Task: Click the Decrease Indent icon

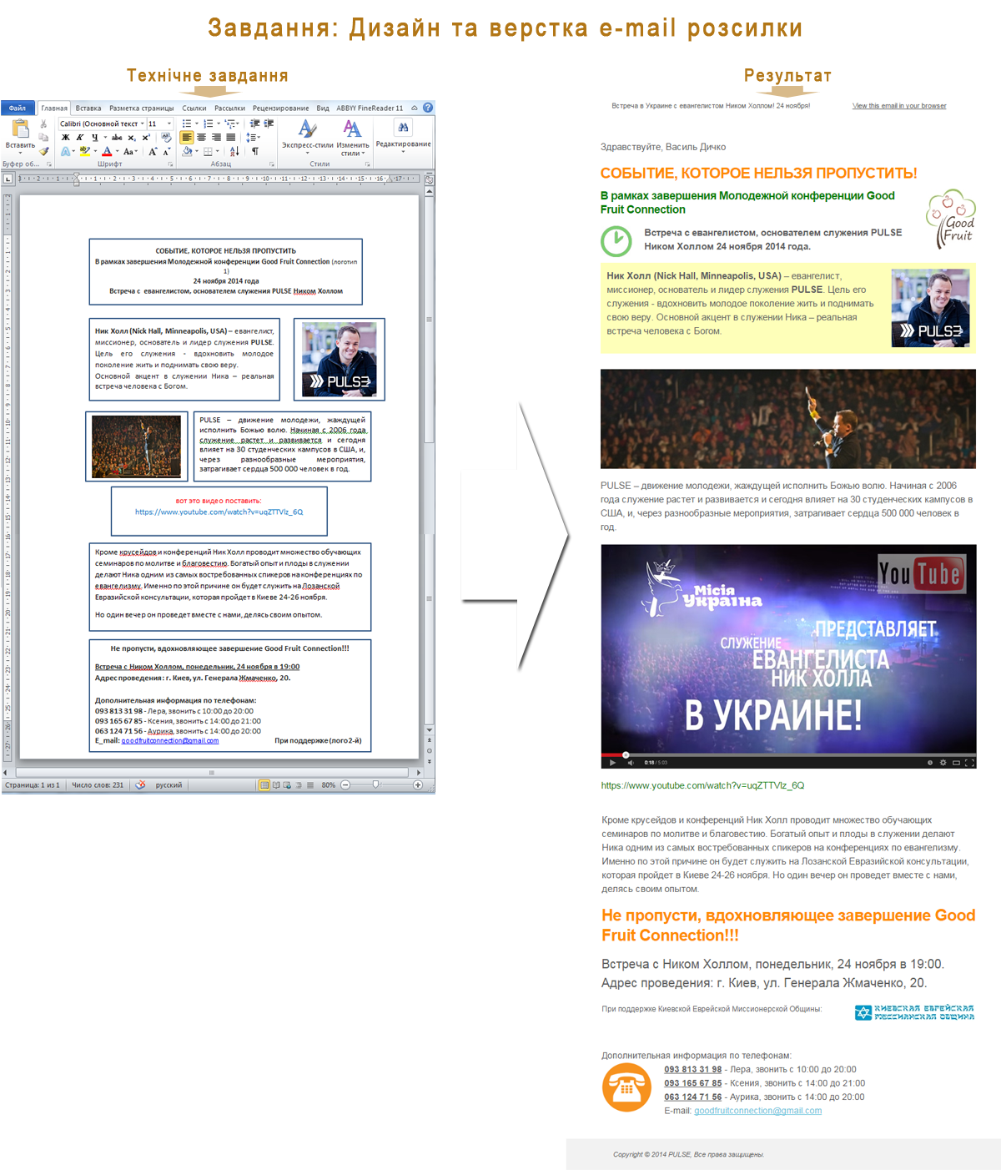Action: click(x=254, y=124)
